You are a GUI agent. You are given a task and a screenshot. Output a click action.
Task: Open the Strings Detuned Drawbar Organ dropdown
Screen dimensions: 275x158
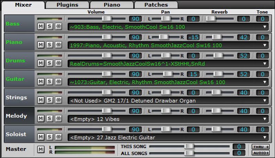point(168,101)
